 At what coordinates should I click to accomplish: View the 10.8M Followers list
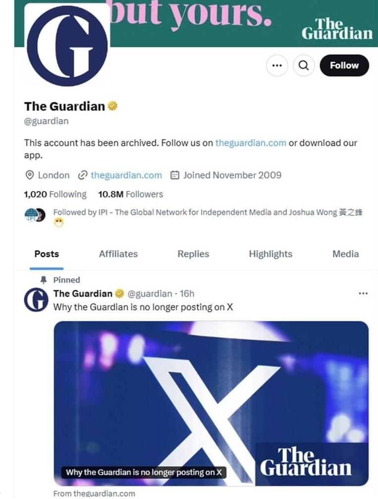click(x=130, y=194)
